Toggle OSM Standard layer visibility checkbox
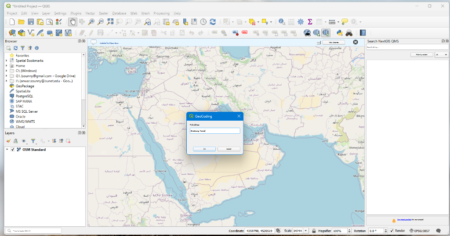Viewport: 450px width, 236px height. (13, 150)
